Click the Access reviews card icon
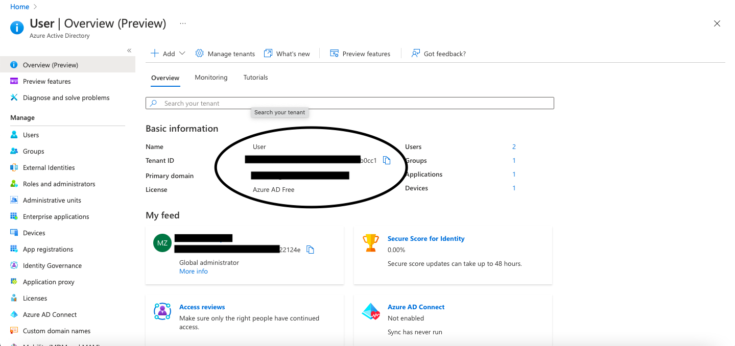Image resolution: width=735 pixels, height=346 pixels. [162, 311]
